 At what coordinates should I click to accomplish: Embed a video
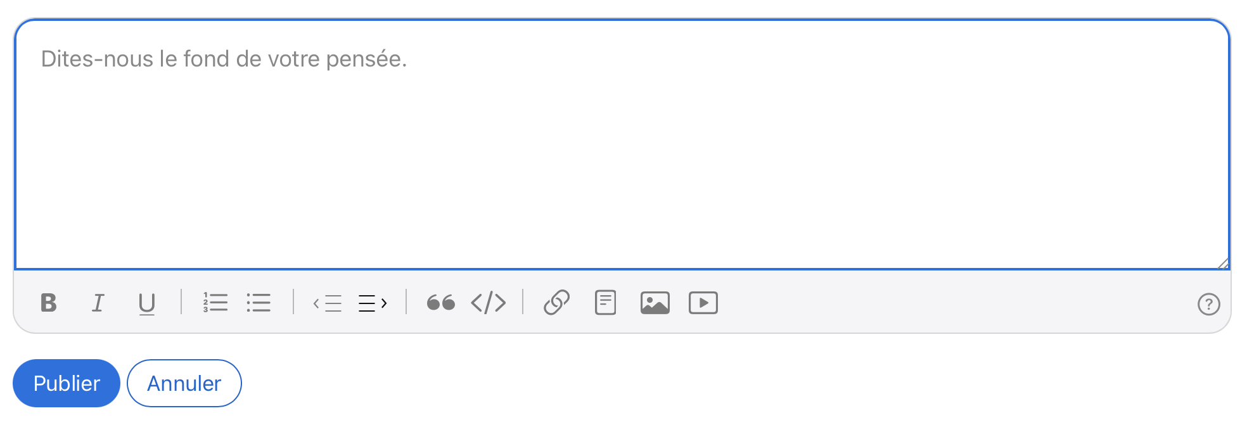pyautogui.click(x=703, y=303)
